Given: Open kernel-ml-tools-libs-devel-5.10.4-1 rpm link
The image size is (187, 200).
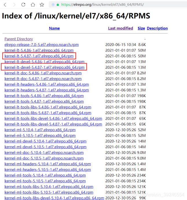Looking at the screenshot, I should click(x=54, y=198).
